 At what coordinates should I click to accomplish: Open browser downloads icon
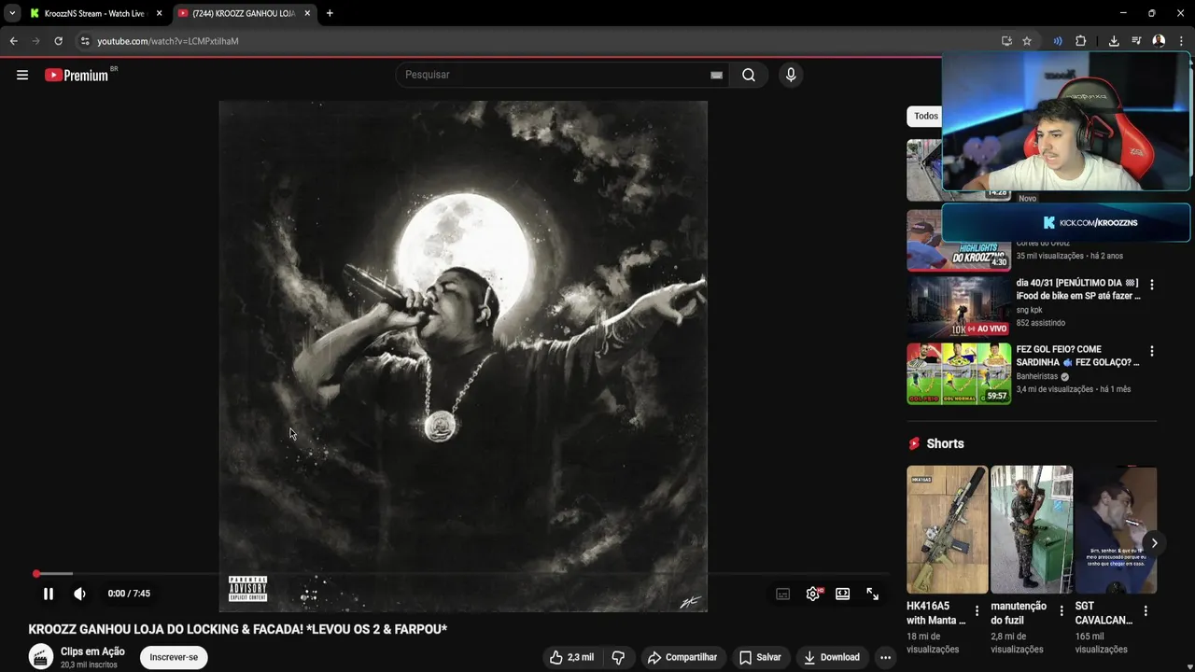click(1114, 41)
